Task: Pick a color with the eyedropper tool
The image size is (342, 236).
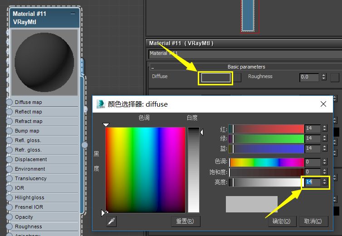Action: click(112, 221)
